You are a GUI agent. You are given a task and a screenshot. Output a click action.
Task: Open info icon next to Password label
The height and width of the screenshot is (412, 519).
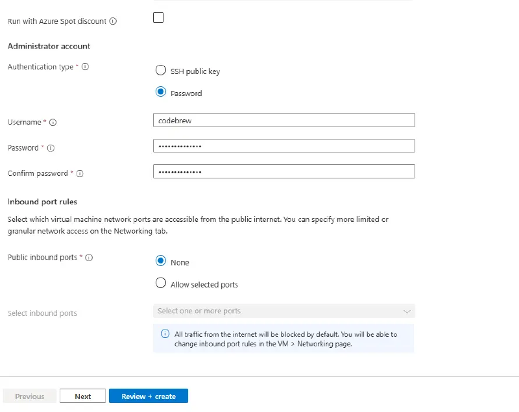tap(51, 148)
